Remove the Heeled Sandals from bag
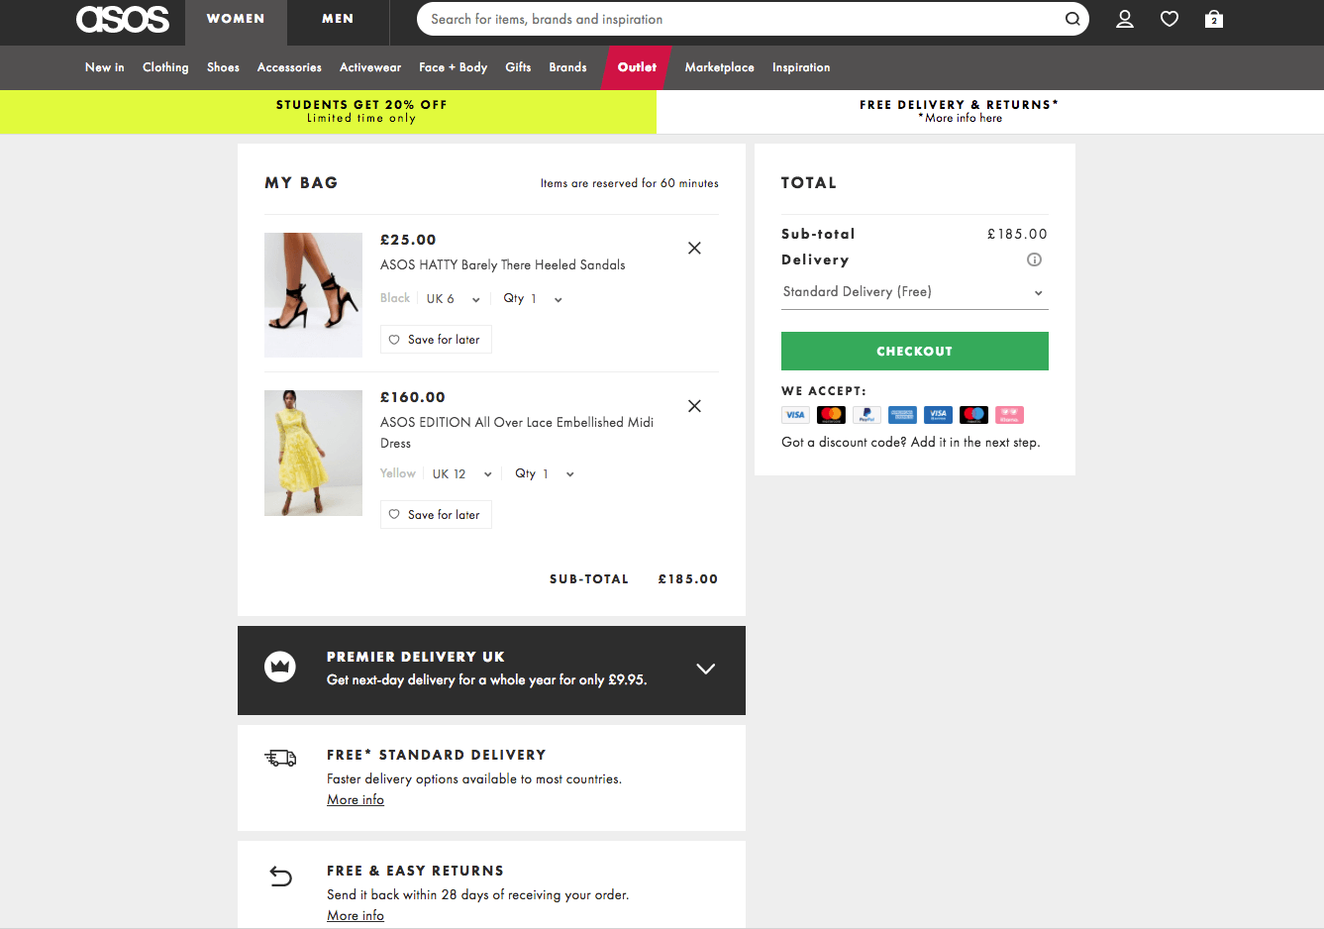The height and width of the screenshot is (929, 1324). pyautogui.click(x=694, y=249)
